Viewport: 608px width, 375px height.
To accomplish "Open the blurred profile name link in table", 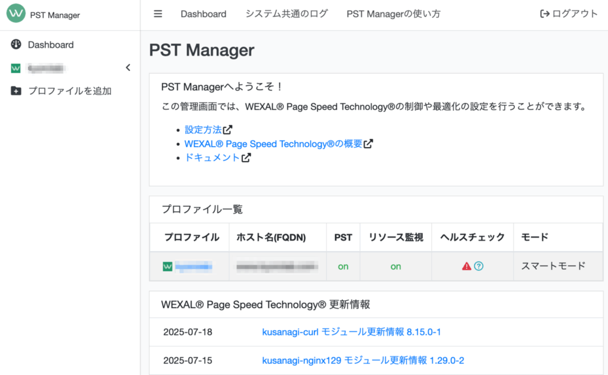I will coord(194,266).
